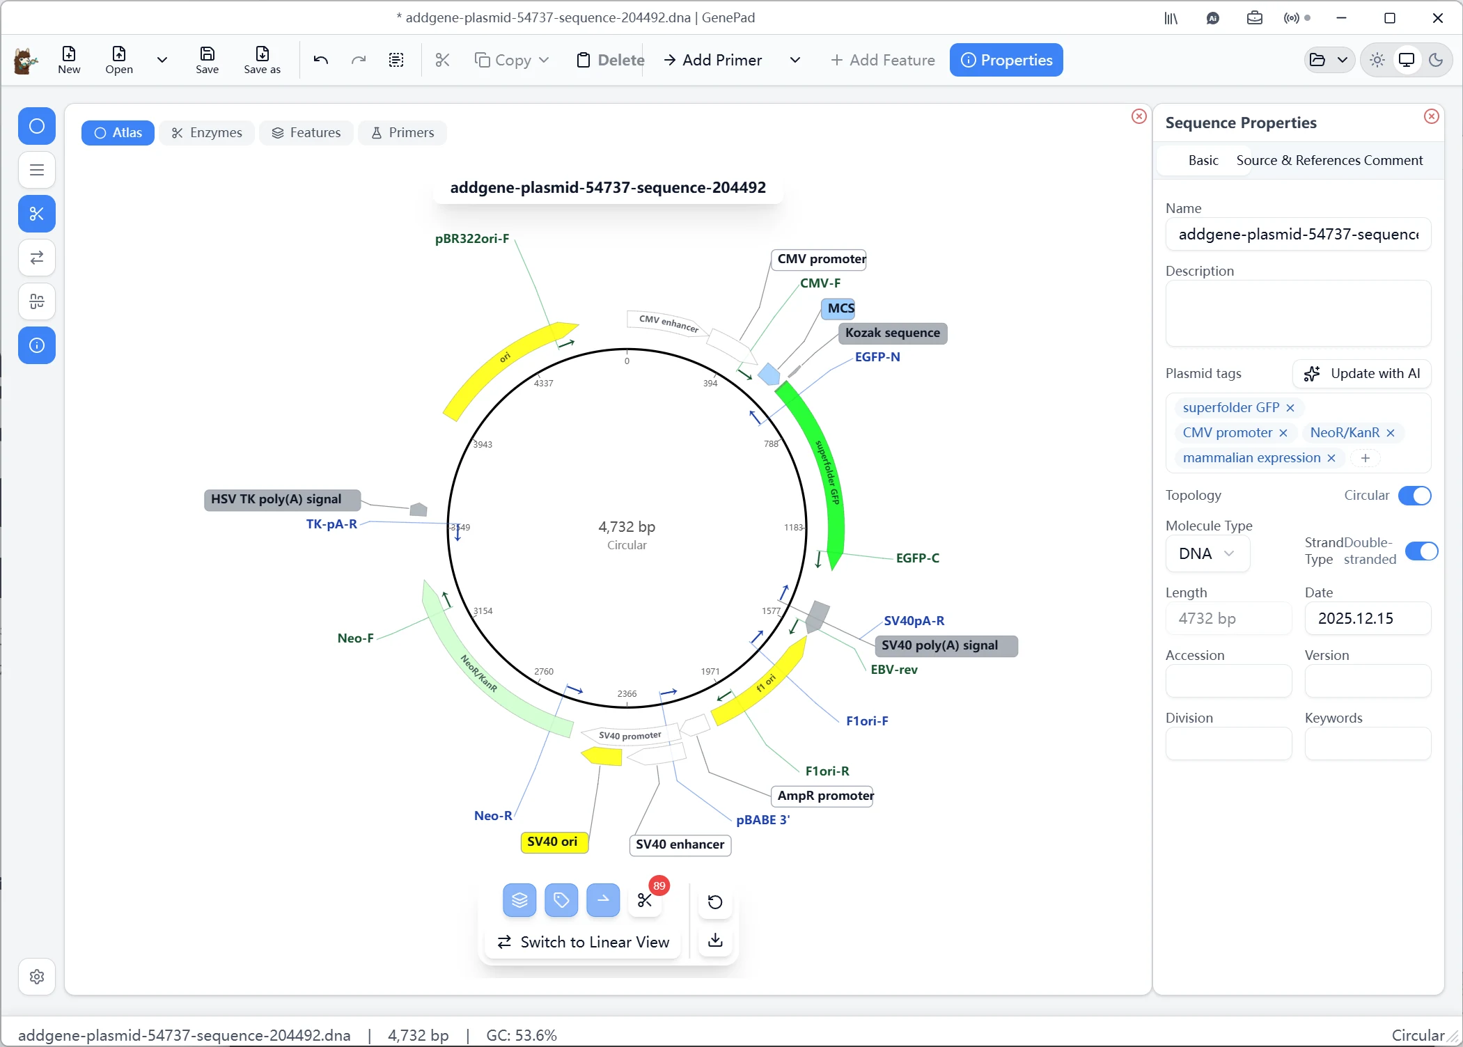This screenshot has width=1463, height=1047.
Task: Close the Sequence Properties panel
Action: point(1432,116)
